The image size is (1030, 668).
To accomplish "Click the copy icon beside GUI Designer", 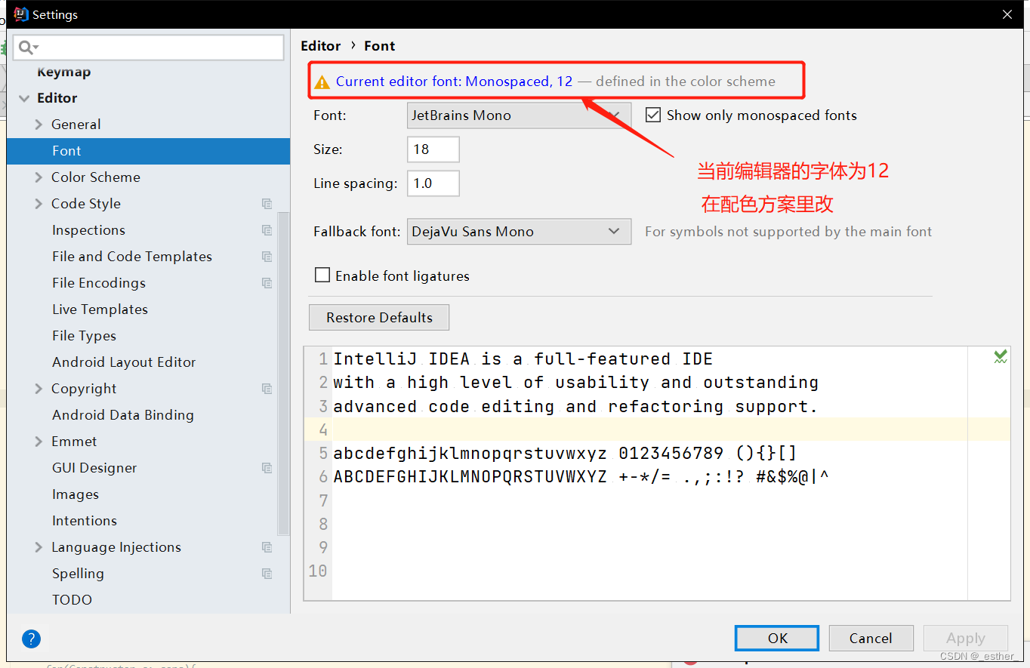I will pos(267,468).
